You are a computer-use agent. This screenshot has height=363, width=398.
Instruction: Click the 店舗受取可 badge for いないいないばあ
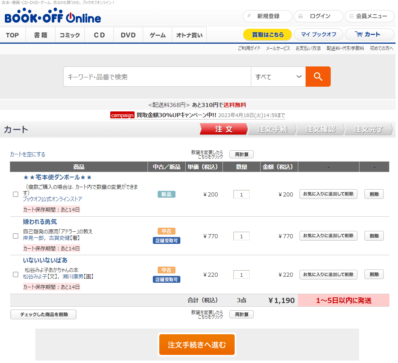pyautogui.click(x=167, y=279)
